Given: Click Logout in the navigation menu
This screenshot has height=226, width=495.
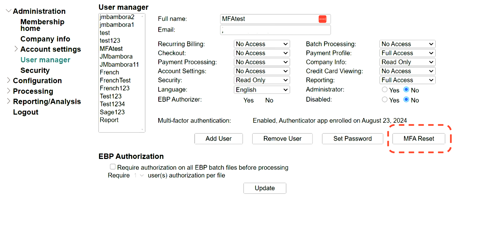Looking at the screenshot, I should point(26,112).
